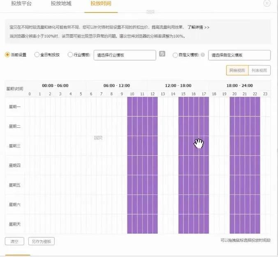Click the 12:00 - 18:00 column header
This screenshot has width=278, height=257.
pyautogui.click(x=178, y=86)
